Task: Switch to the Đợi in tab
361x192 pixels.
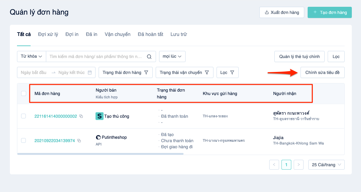Action: [72, 35]
